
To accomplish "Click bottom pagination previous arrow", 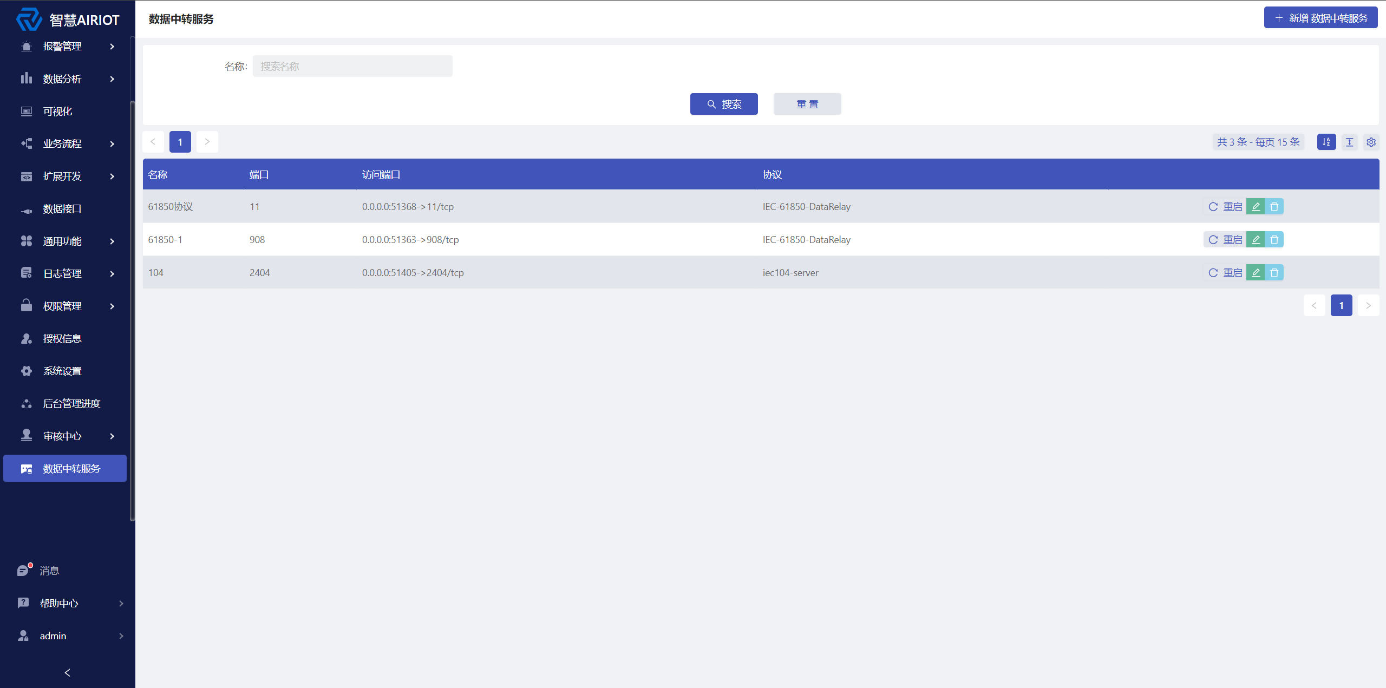I will 1314,305.
